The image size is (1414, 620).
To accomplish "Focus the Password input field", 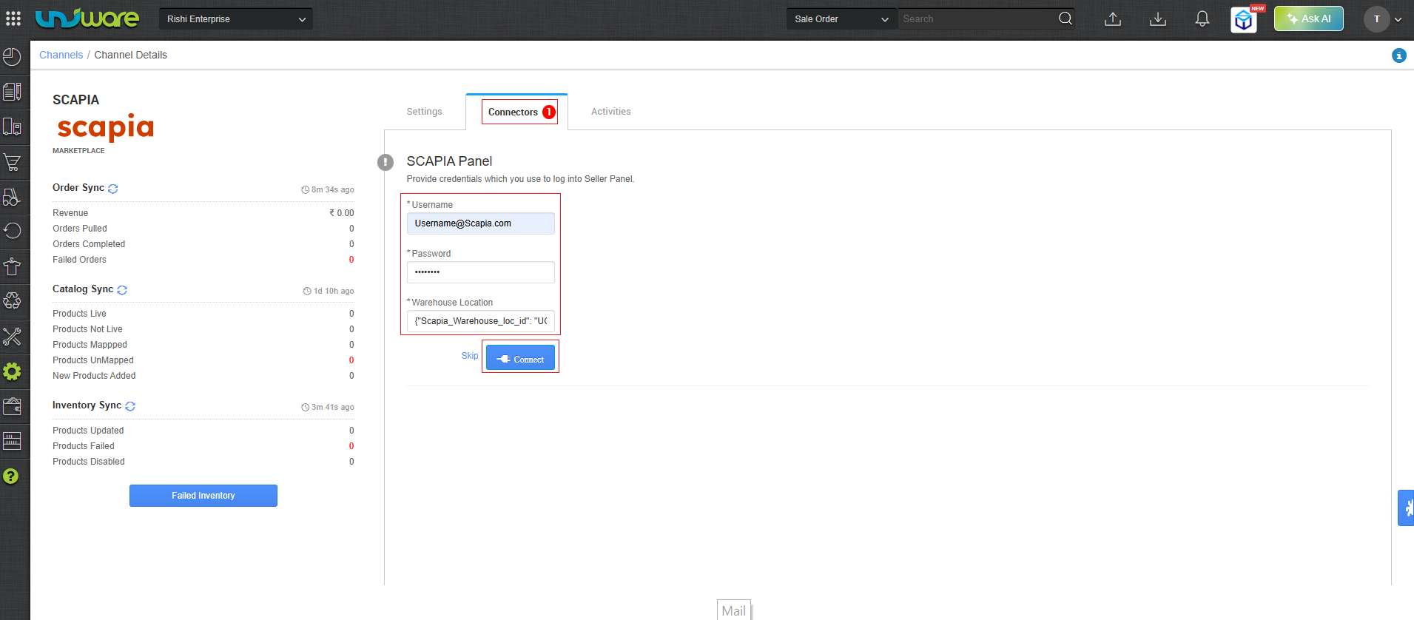I will (x=481, y=272).
